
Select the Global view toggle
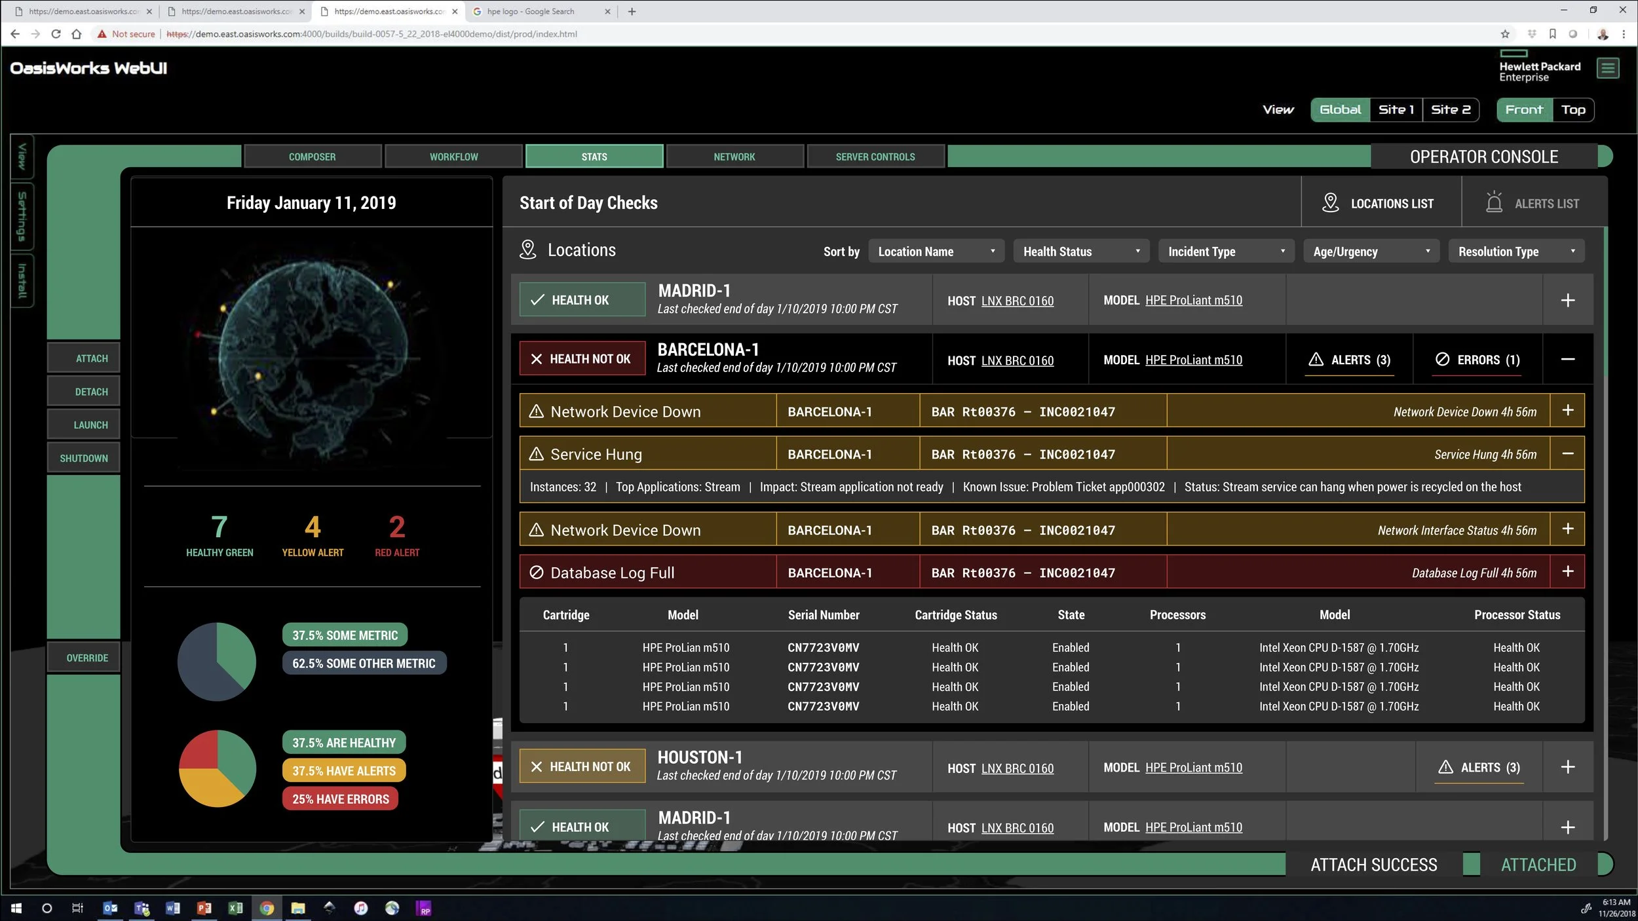(x=1340, y=110)
